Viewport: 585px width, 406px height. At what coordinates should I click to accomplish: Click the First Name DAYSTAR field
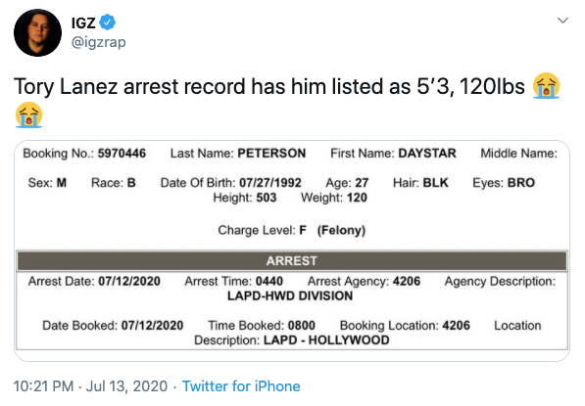point(393,153)
